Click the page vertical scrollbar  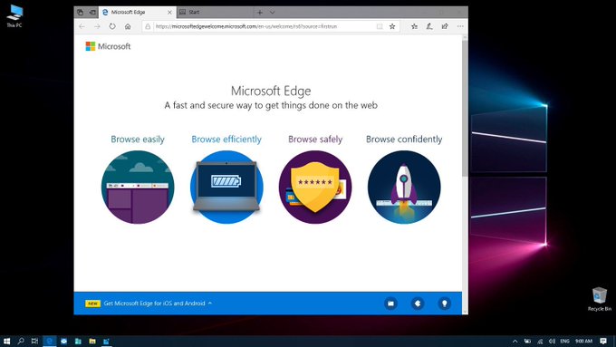coord(465,106)
